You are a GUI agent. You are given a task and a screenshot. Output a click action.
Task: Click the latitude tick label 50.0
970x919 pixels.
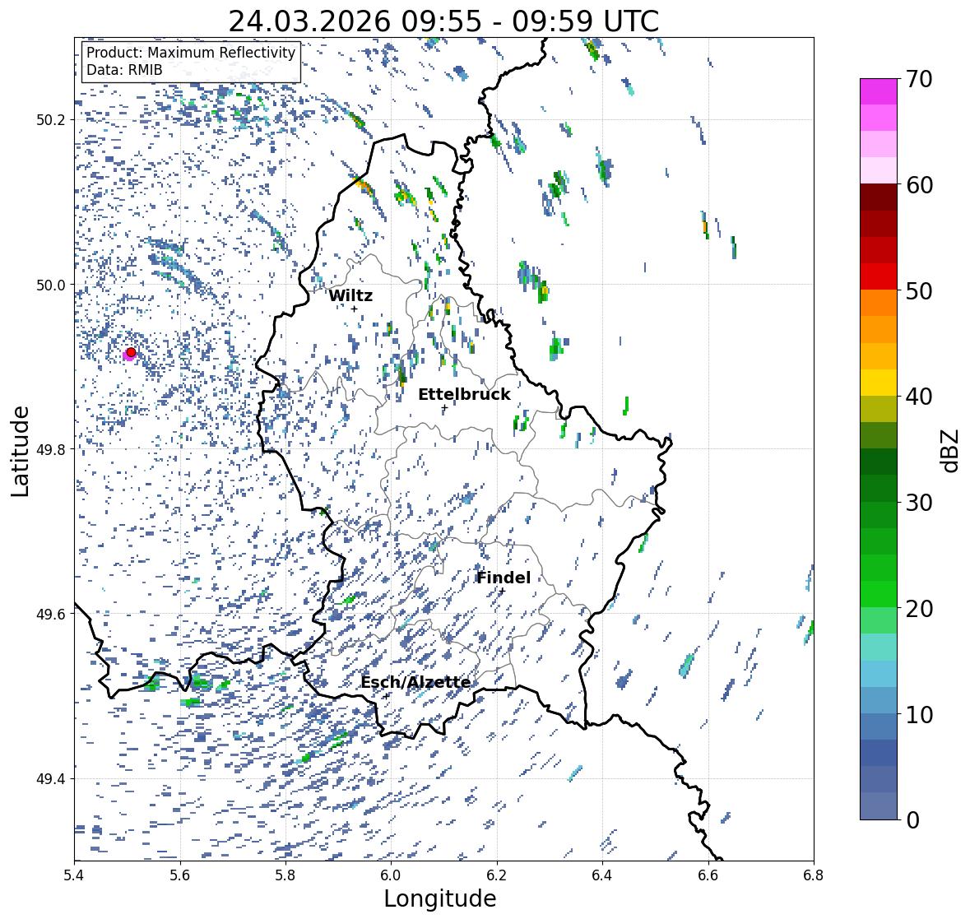point(51,285)
